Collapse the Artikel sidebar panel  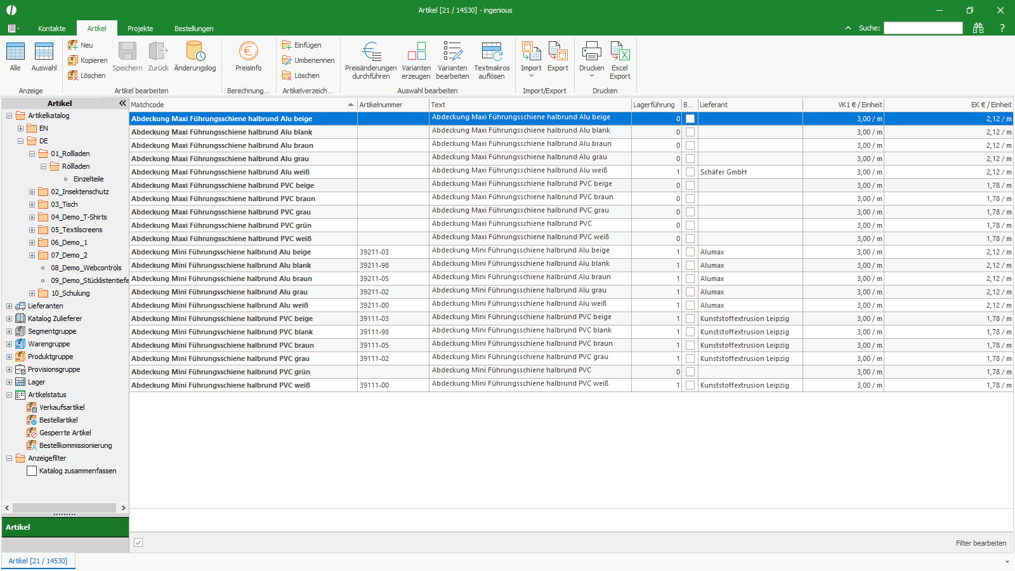tap(122, 103)
